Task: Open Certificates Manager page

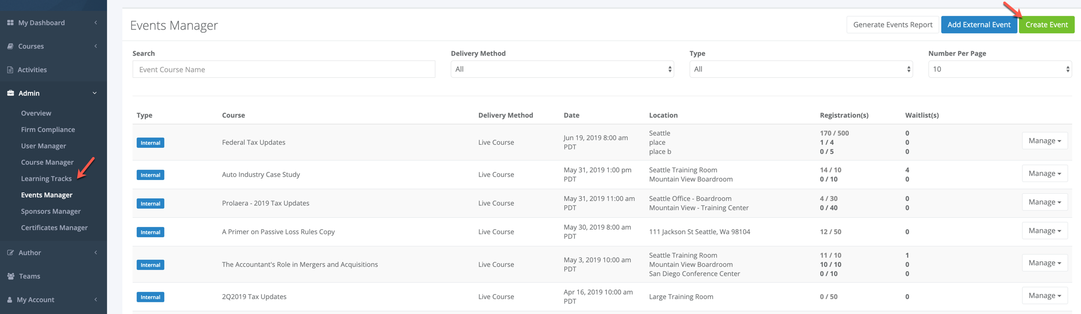Action: (54, 228)
